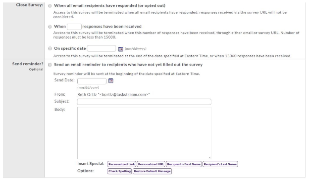Insert Recipient's First Name placeholder
This screenshot has width=309, height=181.
click(184, 164)
